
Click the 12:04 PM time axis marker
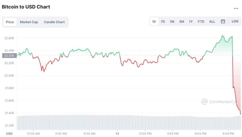click(145, 133)
